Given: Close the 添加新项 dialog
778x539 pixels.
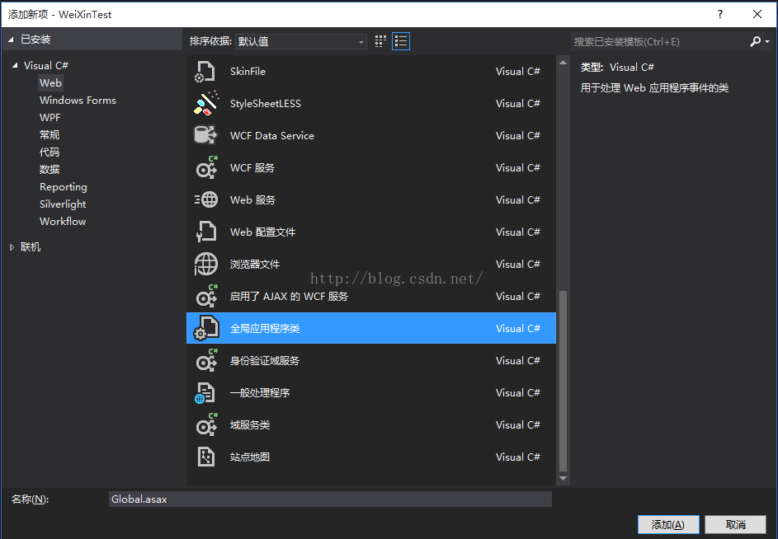Looking at the screenshot, I should coord(757,14).
